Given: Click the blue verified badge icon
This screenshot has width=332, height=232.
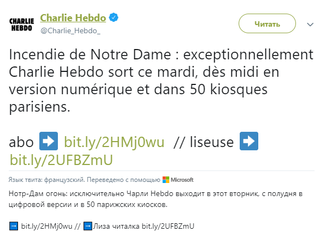Looking at the screenshot, I should click(x=115, y=18).
